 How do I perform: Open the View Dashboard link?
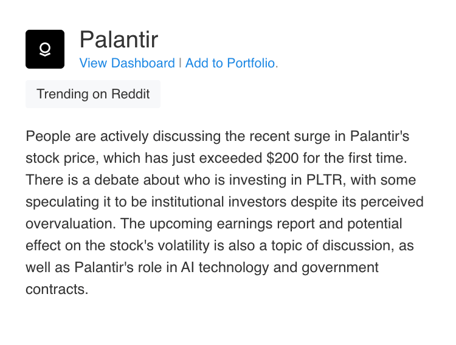pos(127,63)
